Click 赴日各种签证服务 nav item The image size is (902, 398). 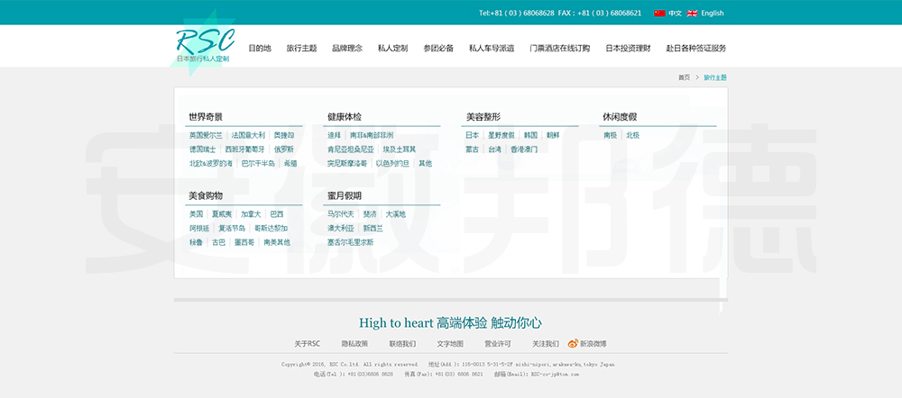coord(695,49)
